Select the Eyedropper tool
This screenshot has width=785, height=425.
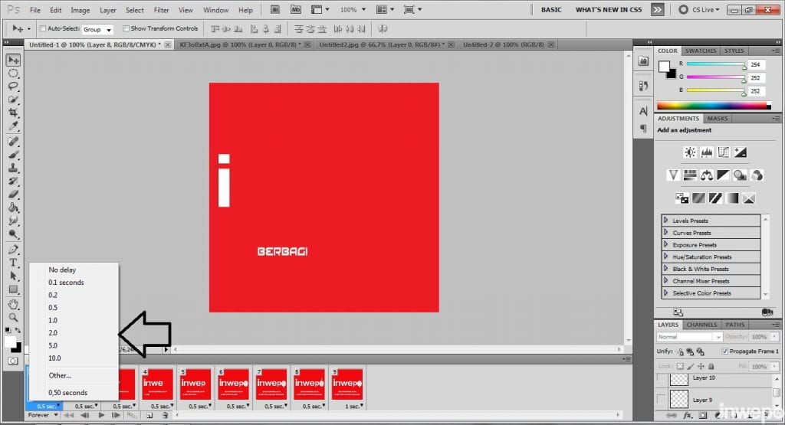13,126
